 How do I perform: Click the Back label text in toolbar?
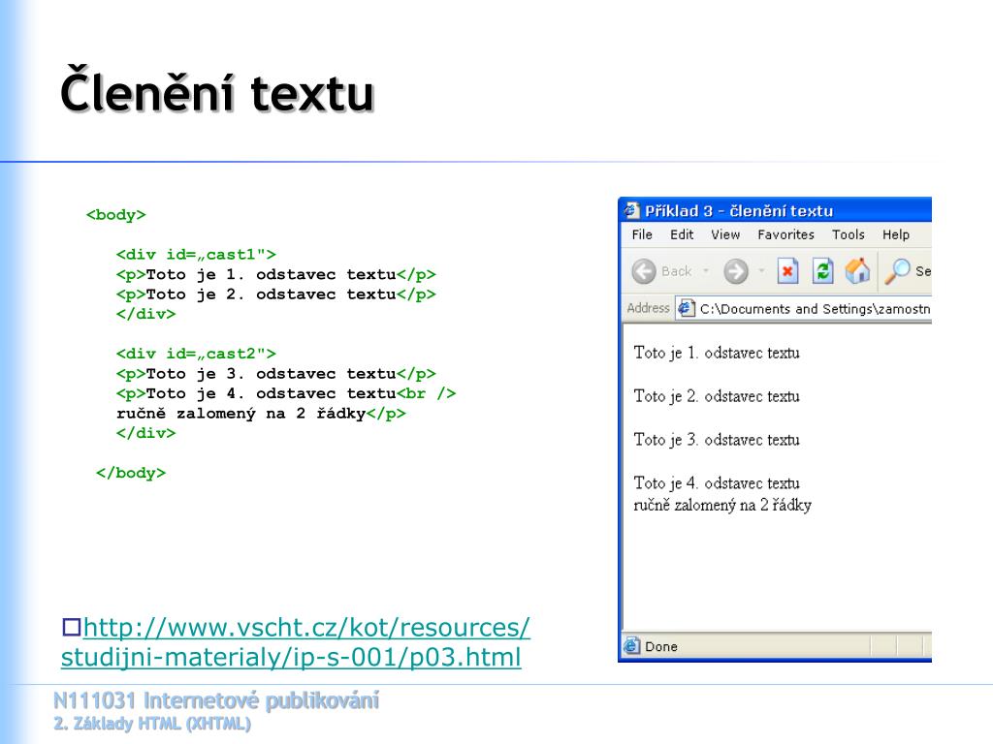tap(676, 271)
